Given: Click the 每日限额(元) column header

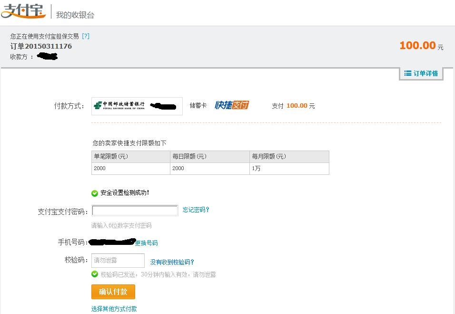Looking at the screenshot, I should 210,157.
